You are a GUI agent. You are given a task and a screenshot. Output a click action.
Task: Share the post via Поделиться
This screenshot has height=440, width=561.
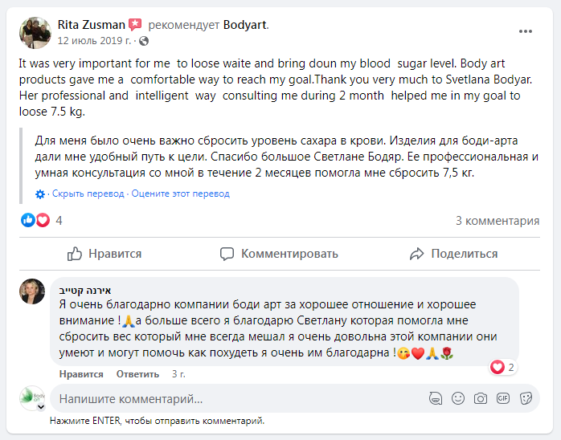coord(453,254)
